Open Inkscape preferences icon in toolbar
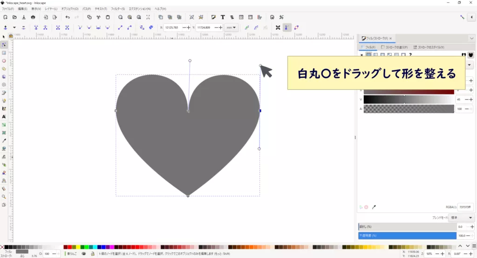The image size is (477, 258). (x=281, y=17)
